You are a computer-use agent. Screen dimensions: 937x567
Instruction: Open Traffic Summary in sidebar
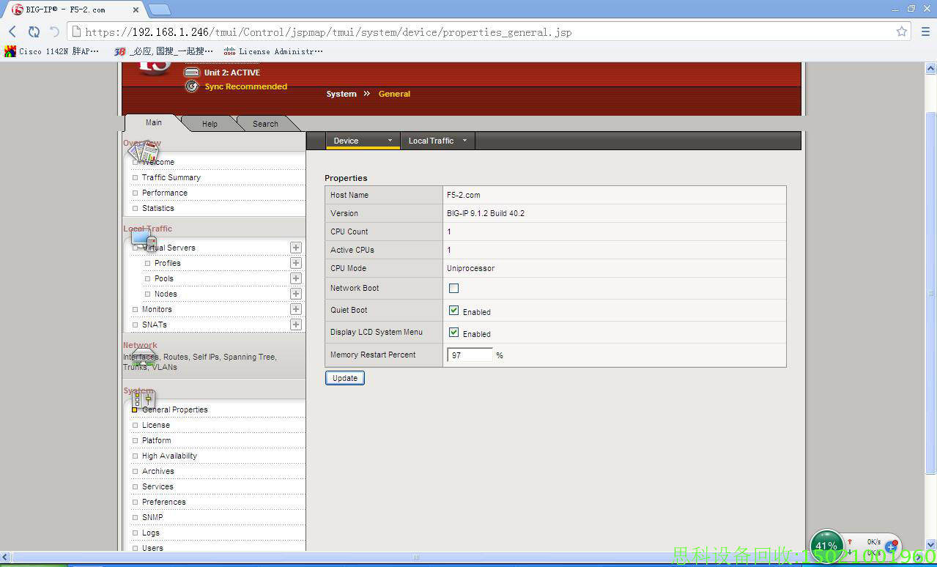(171, 177)
